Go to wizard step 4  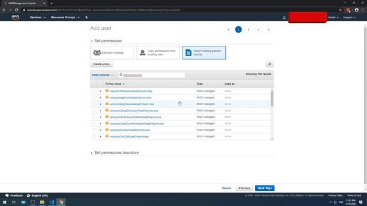click(259, 30)
